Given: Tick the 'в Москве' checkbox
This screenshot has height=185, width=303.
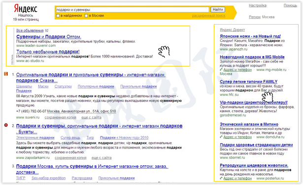Looking at the screenshot, I should pyautogui.click(x=86, y=16).
